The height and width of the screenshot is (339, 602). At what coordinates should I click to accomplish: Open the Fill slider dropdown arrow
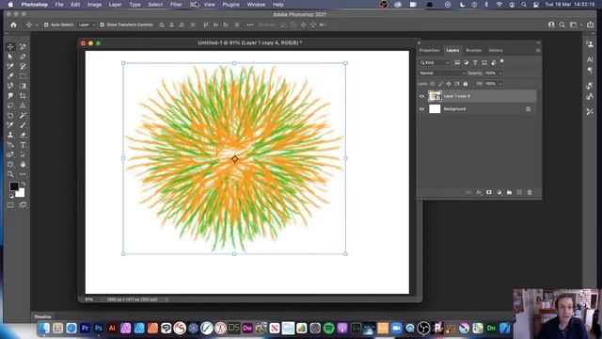click(x=500, y=84)
